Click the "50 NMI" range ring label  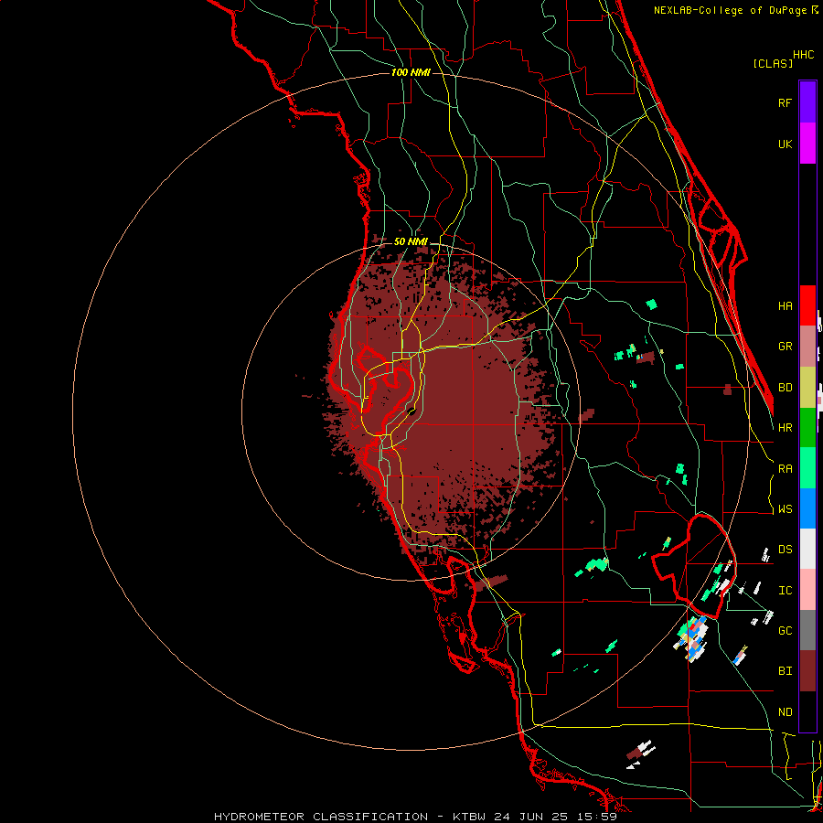(411, 241)
